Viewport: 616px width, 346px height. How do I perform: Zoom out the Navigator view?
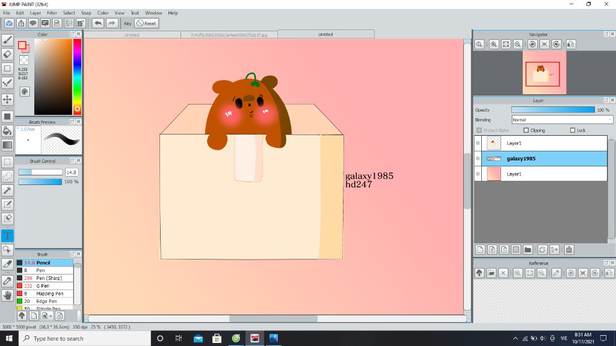[x=518, y=44]
